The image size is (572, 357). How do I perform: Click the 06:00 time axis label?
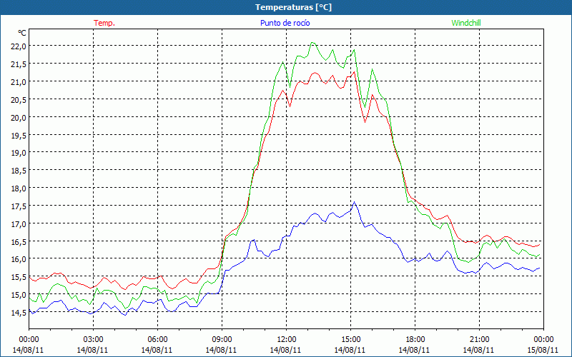[x=157, y=340]
